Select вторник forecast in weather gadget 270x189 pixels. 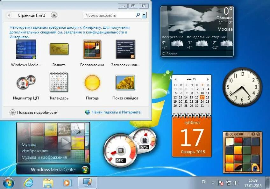[222, 42]
